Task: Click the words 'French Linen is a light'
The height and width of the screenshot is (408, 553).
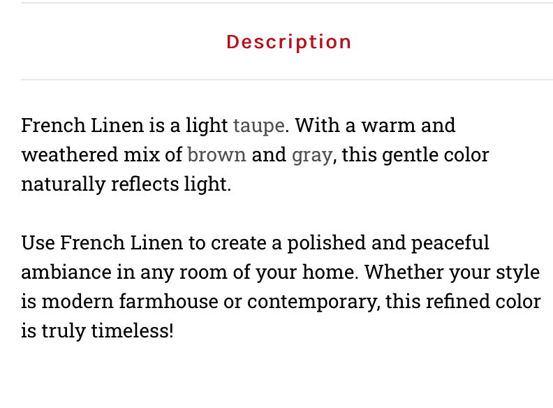Action: [x=124, y=126]
